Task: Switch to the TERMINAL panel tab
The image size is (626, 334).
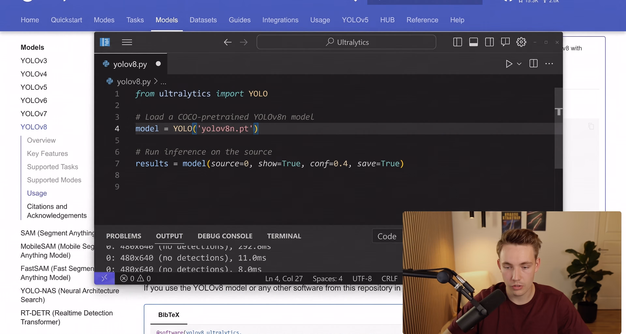Action: tap(284, 236)
